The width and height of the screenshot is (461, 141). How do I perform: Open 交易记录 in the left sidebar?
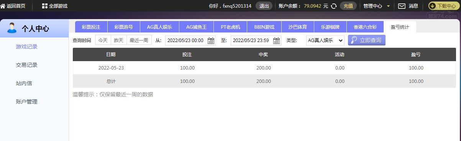(27, 65)
